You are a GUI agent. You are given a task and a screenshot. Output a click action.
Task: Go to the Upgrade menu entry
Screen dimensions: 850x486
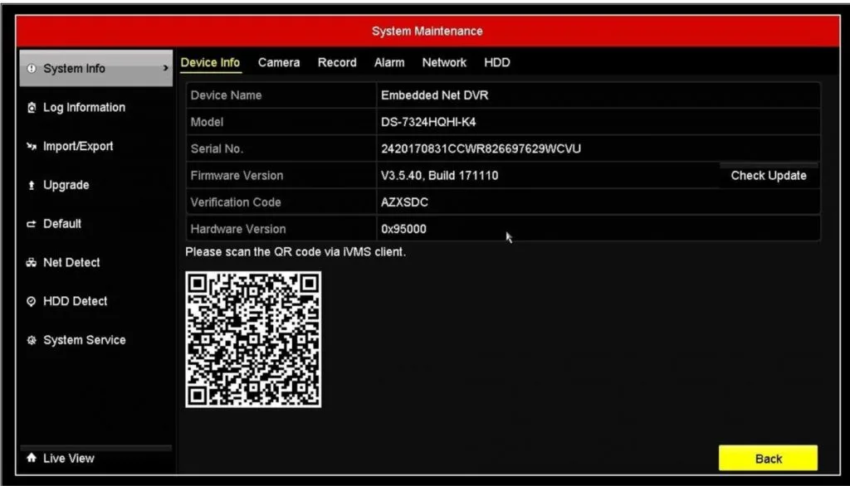(66, 185)
